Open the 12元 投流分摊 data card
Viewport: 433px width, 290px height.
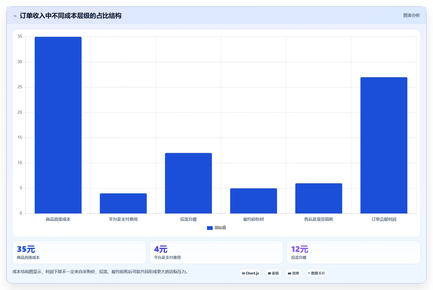point(354,252)
